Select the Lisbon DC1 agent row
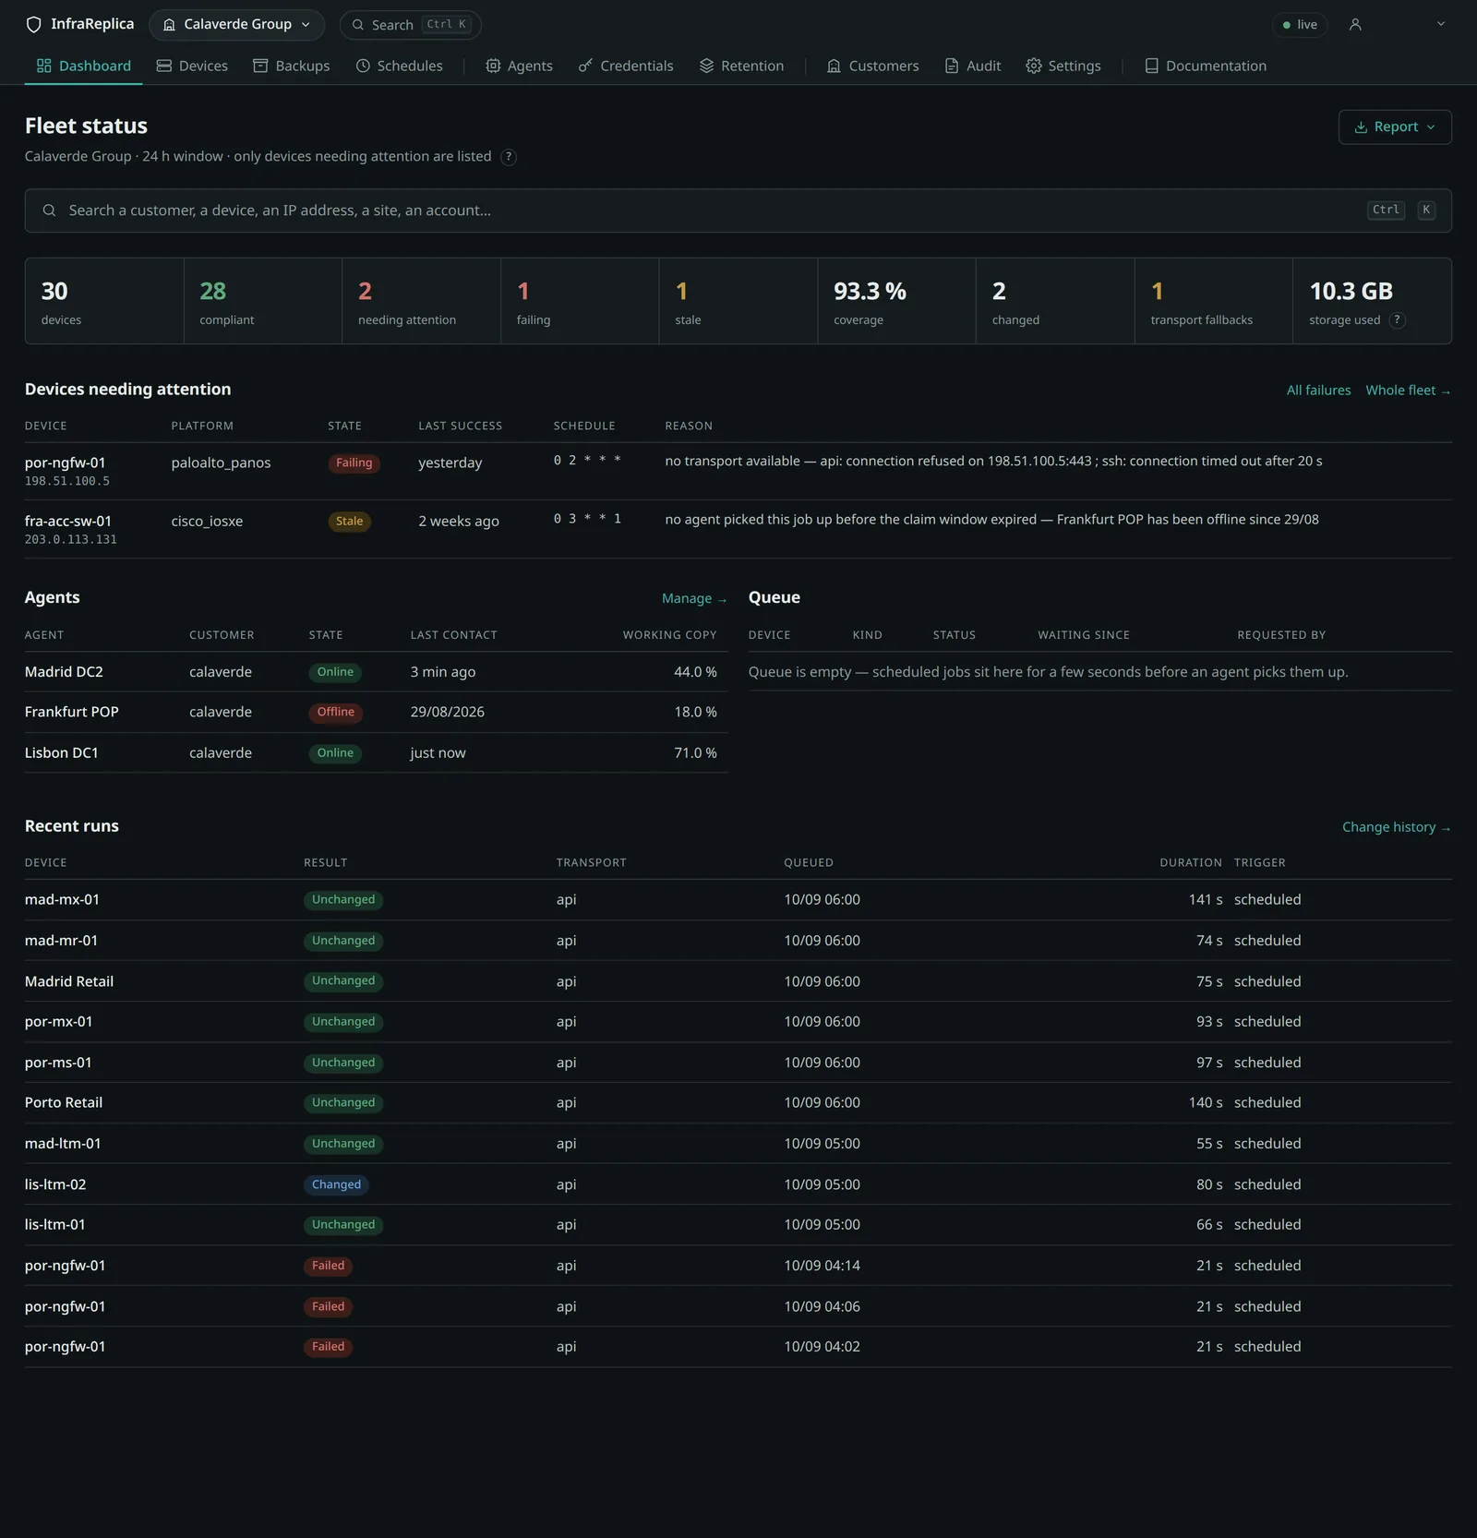This screenshot has width=1477, height=1538. (376, 752)
